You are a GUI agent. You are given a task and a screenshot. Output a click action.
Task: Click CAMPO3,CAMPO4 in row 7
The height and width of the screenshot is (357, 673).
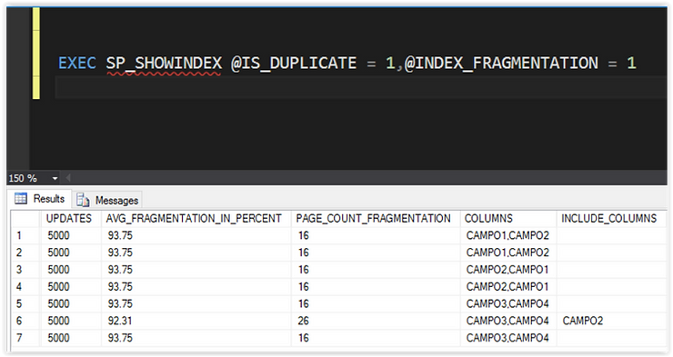(507, 338)
